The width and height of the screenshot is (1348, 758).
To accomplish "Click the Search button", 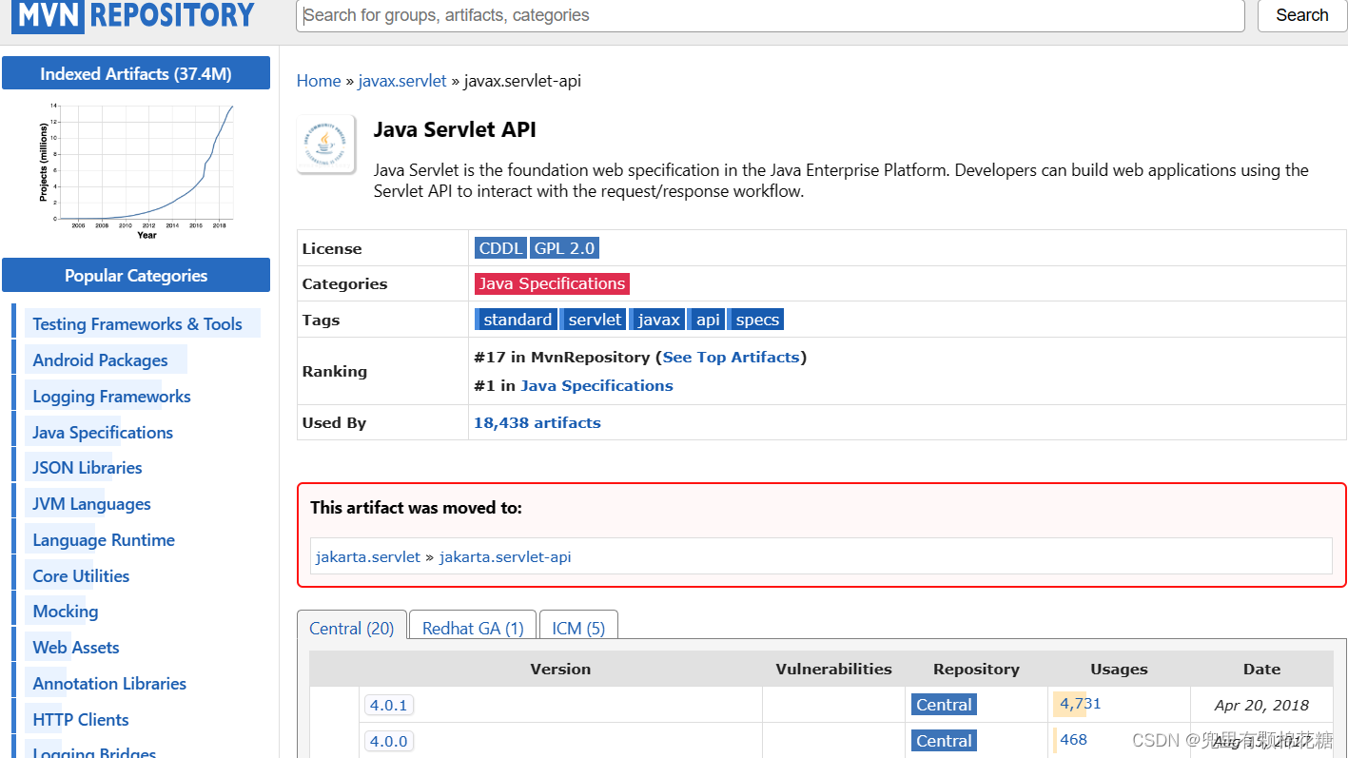I will 1301,15.
